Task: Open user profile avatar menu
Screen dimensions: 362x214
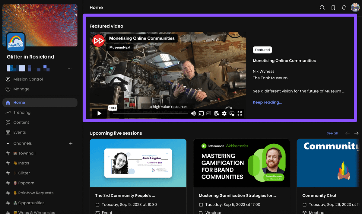Action: (x=355, y=8)
